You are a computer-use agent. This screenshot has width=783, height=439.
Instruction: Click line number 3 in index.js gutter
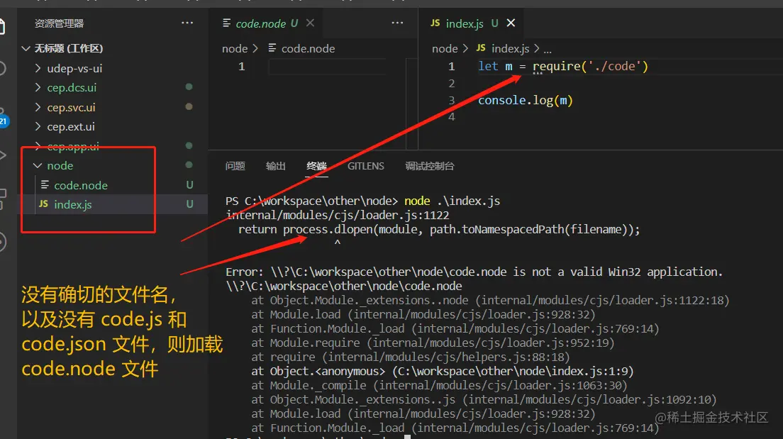[x=451, y=101]
